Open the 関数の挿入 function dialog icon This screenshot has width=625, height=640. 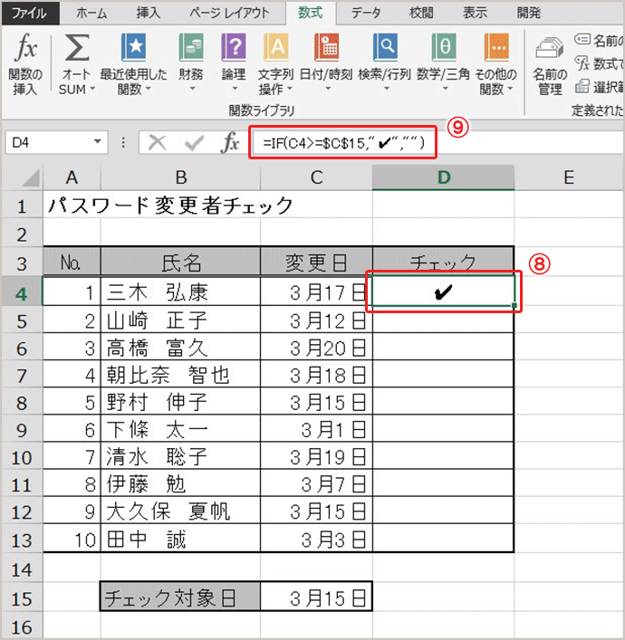25,46
